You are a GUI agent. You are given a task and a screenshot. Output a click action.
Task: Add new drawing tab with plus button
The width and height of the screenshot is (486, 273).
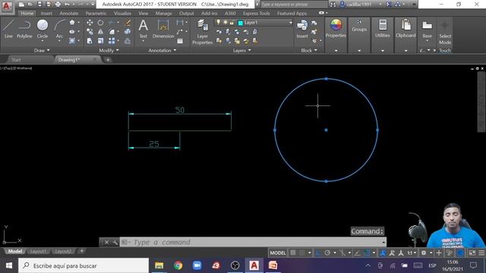pos(108,60)
